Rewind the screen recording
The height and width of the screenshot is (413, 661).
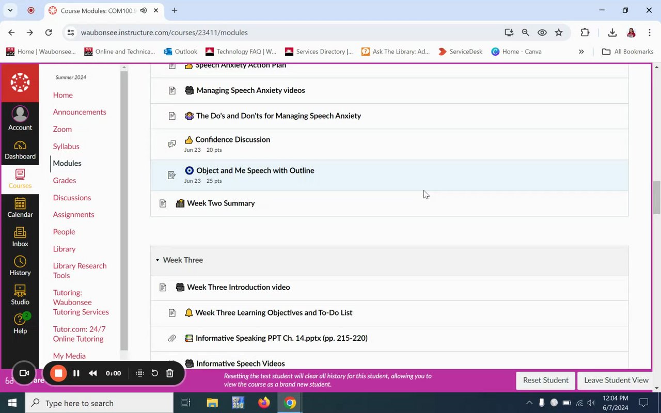93,373
